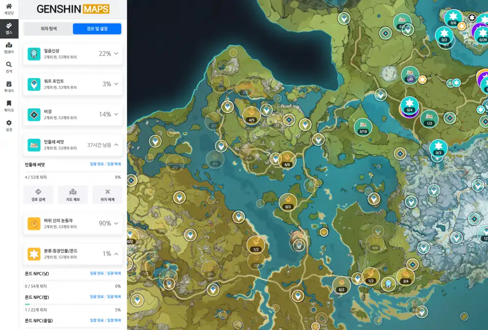Click the 0/6 star marker on map
This screenshot has width=488, height=330.
coord(453,18)
